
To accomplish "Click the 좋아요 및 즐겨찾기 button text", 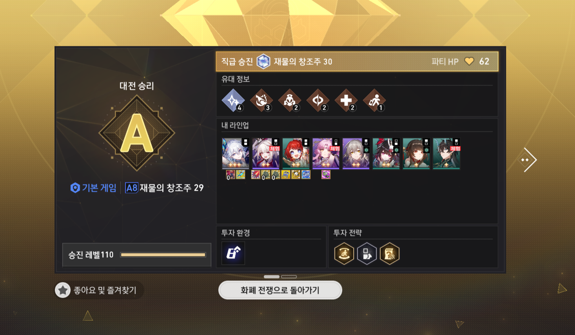I will 105,290.
